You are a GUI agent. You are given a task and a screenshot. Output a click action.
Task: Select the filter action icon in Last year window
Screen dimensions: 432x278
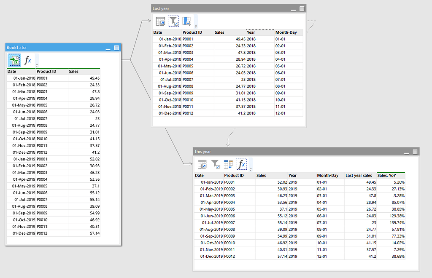tap(173, 21)
